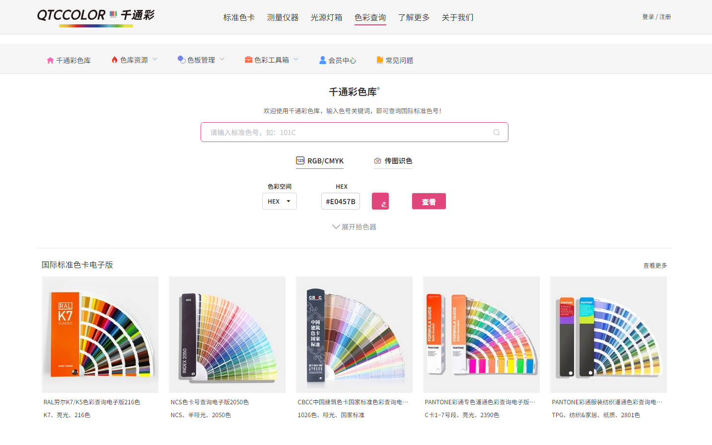Open the CBCC 中国建筑色卡 thumbnail
Screen dimensions: 712x445
pyautogui.click(x=355, y=335)
